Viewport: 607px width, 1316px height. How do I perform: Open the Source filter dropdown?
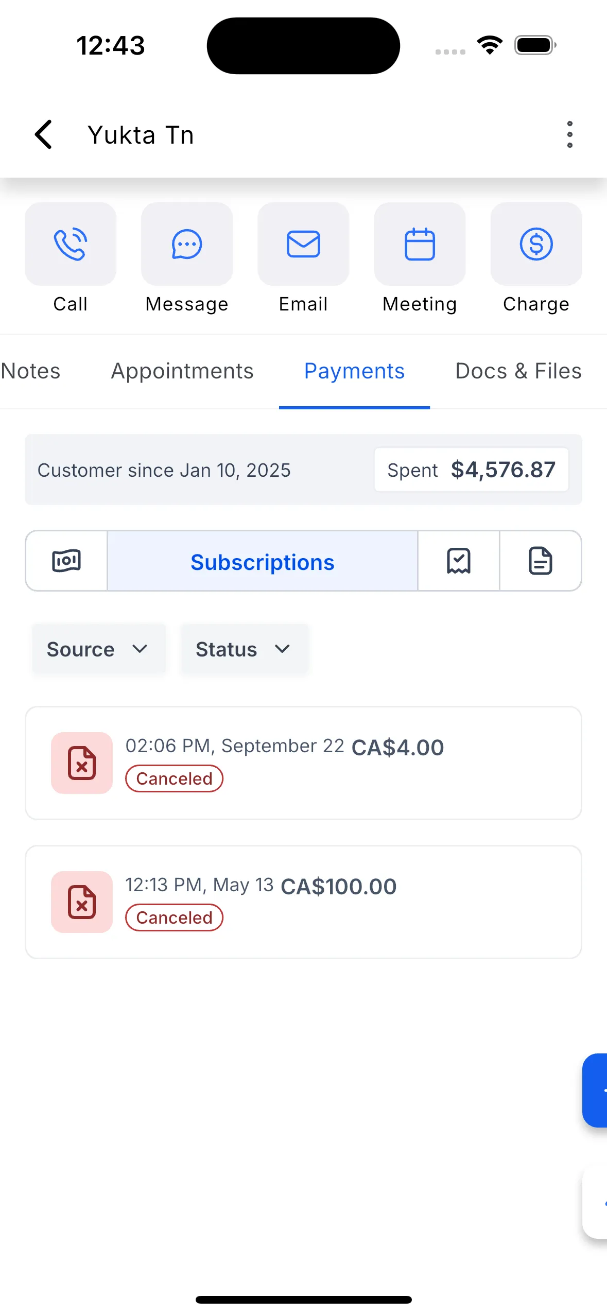click(x=98, y=649)
